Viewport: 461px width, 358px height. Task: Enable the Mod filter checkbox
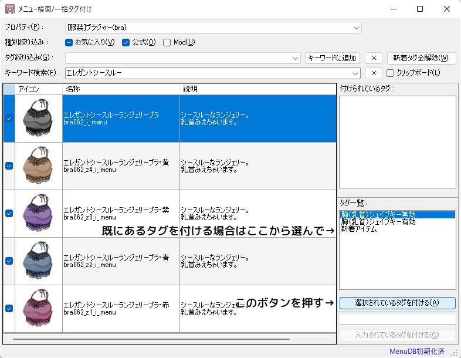click(167, 42)
